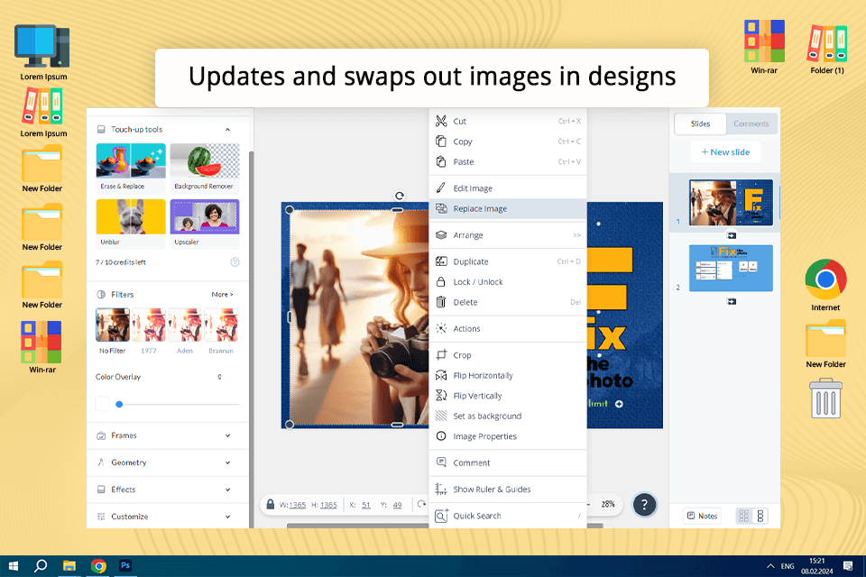Open Actions from the context menu

(x=508, y=329)
